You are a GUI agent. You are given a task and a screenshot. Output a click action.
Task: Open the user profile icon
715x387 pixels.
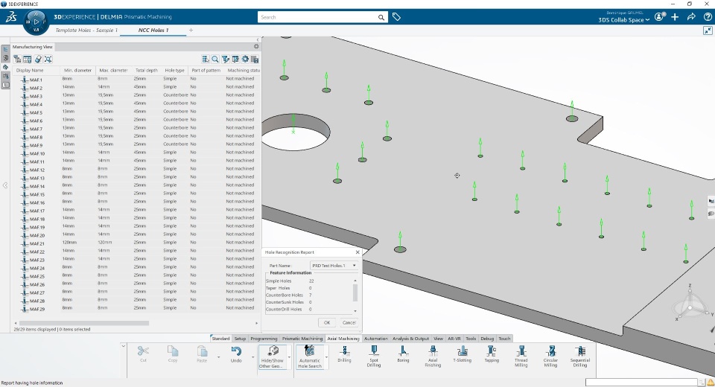pyautogui.click(x=660, y=17)
